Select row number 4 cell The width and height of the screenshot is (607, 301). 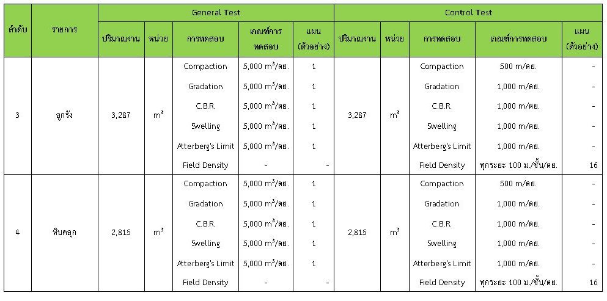click(17, 233)
